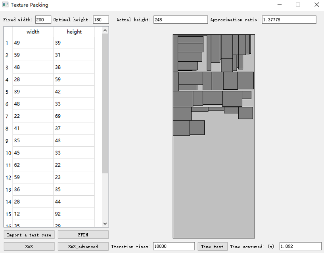Click width cell 36 in row 13
The image size is (324, 253).
33,189
